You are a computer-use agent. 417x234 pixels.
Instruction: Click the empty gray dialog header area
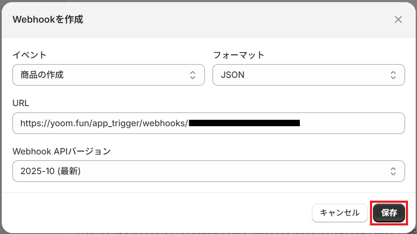coord(235,19)
